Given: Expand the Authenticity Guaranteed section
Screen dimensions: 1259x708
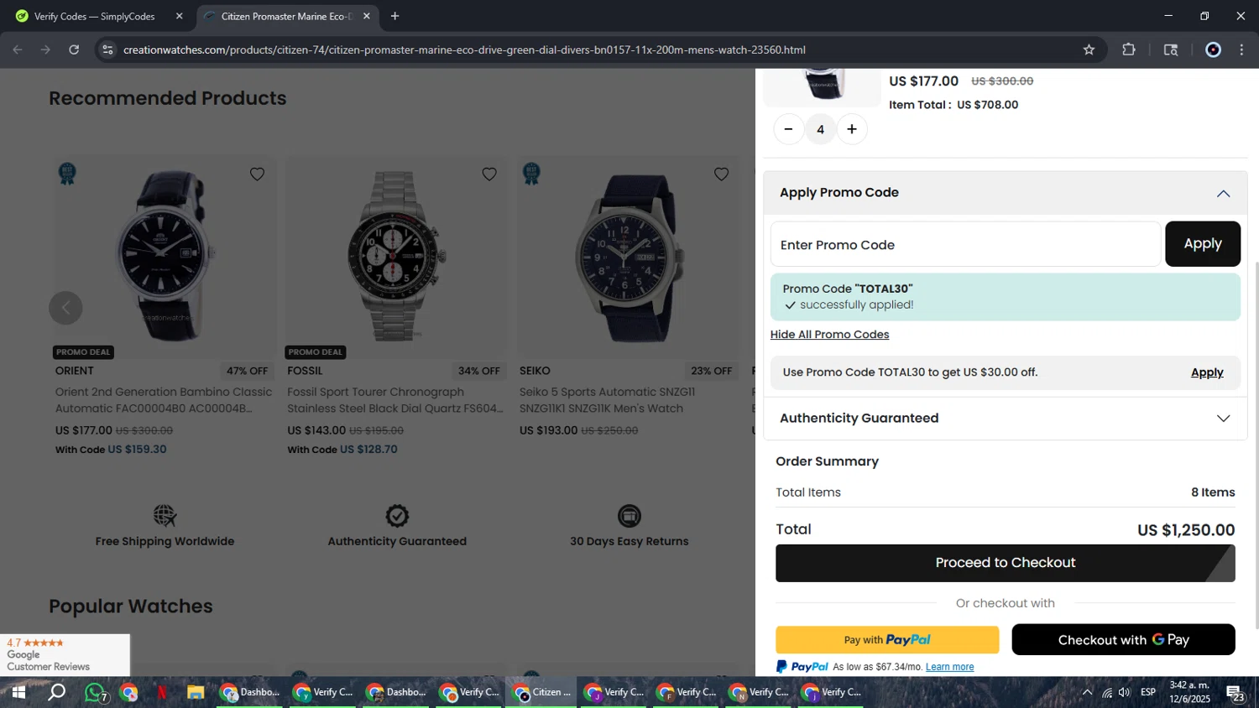Looking at the screenshot, I should pos(1223,419).
